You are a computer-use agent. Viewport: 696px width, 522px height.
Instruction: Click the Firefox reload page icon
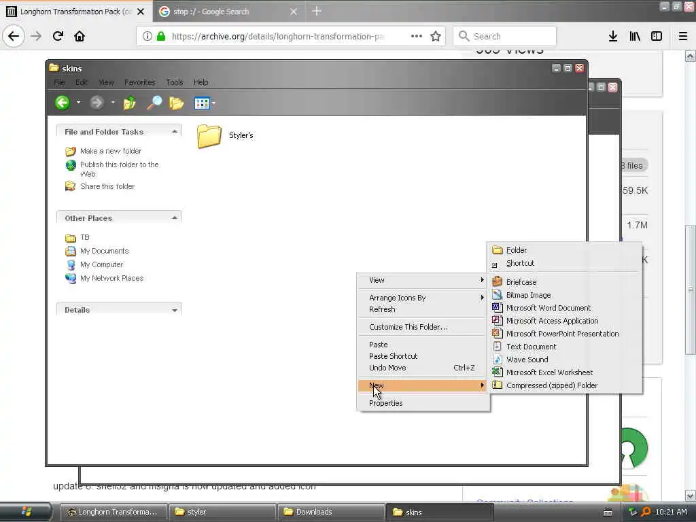(x=58, y=36)
